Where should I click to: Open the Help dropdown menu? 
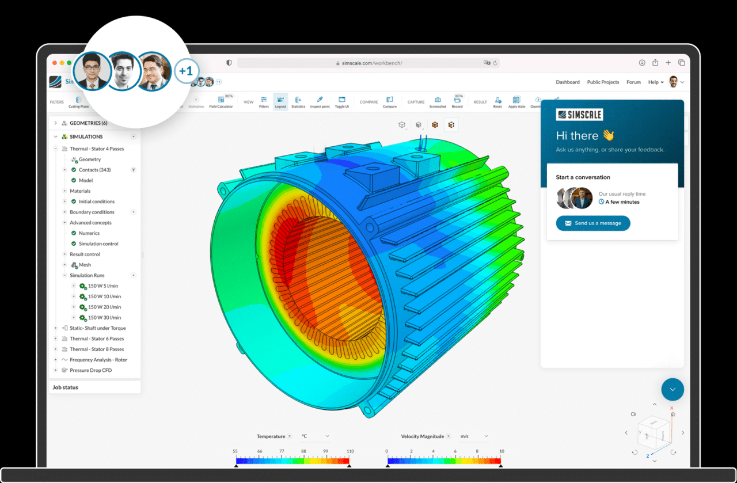click(x=656, y=82)
